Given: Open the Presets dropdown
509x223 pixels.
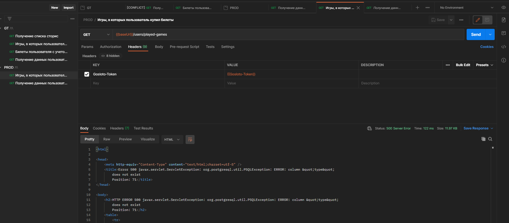Looking at the screenshot, I should [x=484, y=65].
